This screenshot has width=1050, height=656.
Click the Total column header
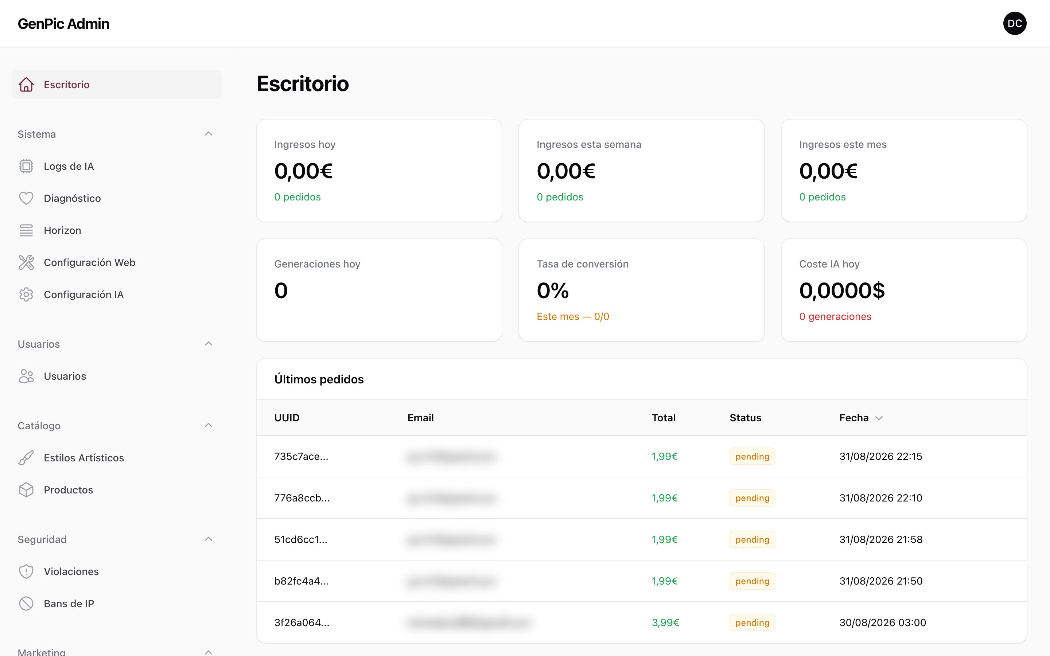(664, 418)
